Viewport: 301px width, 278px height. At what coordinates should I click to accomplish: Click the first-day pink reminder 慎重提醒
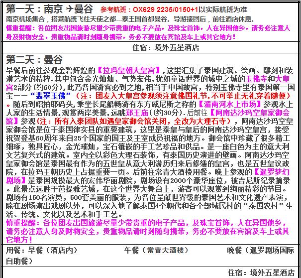[x=148, y=32]
